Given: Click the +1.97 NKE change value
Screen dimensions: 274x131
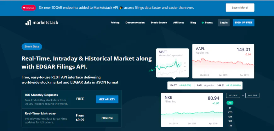Looking at the screenshot, I should (216, 103).
